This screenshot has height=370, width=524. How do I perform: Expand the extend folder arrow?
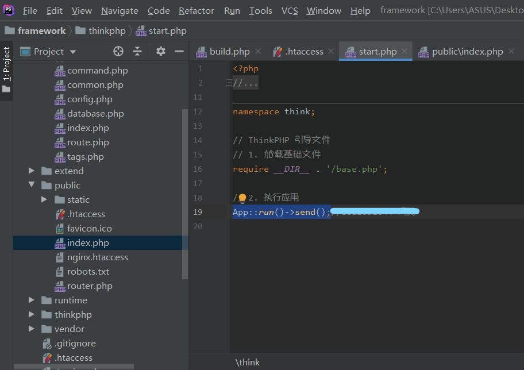pos(32,171)
